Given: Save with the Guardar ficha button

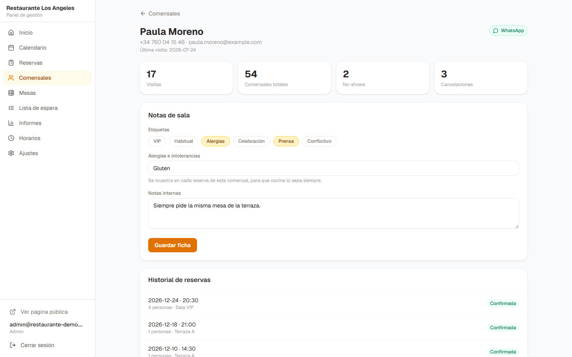Looking at the screenshot, I should [x=172, y=245].
